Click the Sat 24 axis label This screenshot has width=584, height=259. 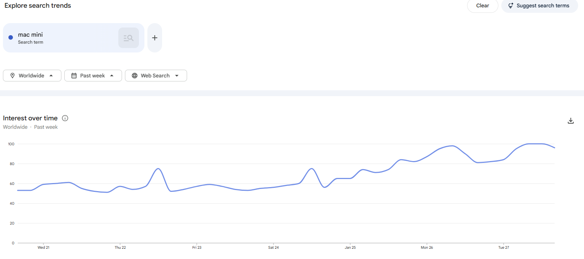[273, 248]
